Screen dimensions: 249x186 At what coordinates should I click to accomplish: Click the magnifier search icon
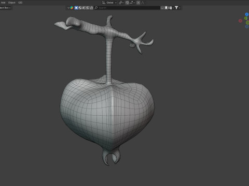coord(96,8)
